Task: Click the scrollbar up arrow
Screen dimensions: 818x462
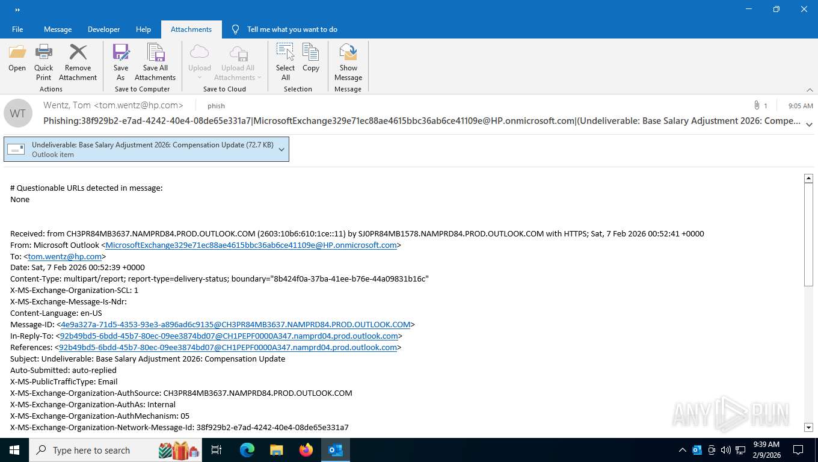Action: pos(808,178)
